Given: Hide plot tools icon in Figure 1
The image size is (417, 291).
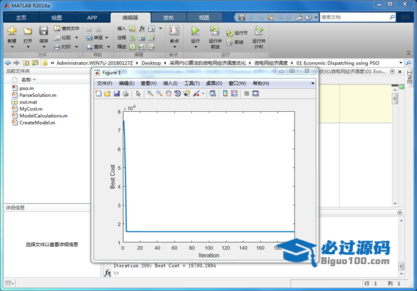Looking at the screenshot, I should point(247,93).
